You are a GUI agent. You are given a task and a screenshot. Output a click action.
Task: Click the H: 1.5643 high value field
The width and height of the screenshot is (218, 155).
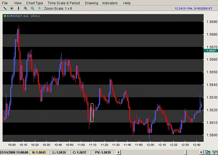coord(39,152)
